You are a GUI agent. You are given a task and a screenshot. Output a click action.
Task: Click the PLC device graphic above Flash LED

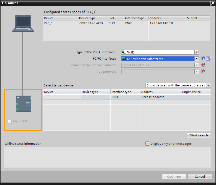(23, 104)
